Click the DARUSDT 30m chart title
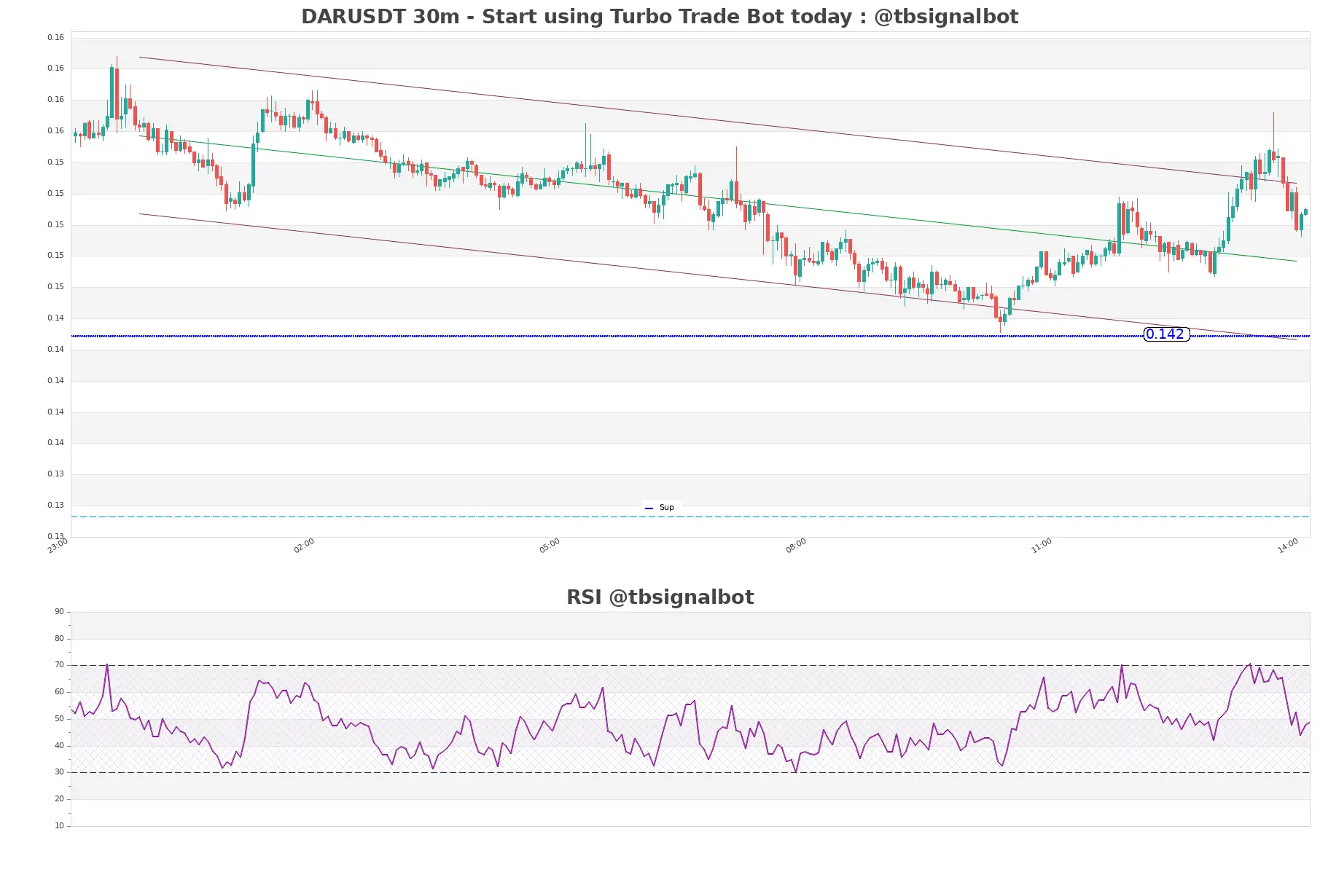Image resolution: width=1320 pixels, height=880 pixels. 660,16
